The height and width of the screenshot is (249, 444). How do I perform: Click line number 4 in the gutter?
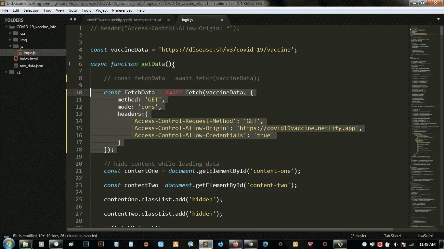(x=80, y=50)
